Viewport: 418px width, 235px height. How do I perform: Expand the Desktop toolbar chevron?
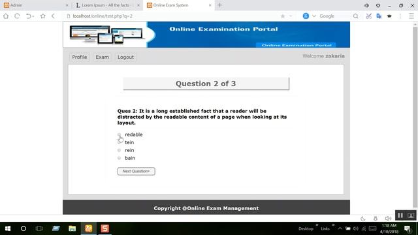pyautogui.click(x=317, y=225)
